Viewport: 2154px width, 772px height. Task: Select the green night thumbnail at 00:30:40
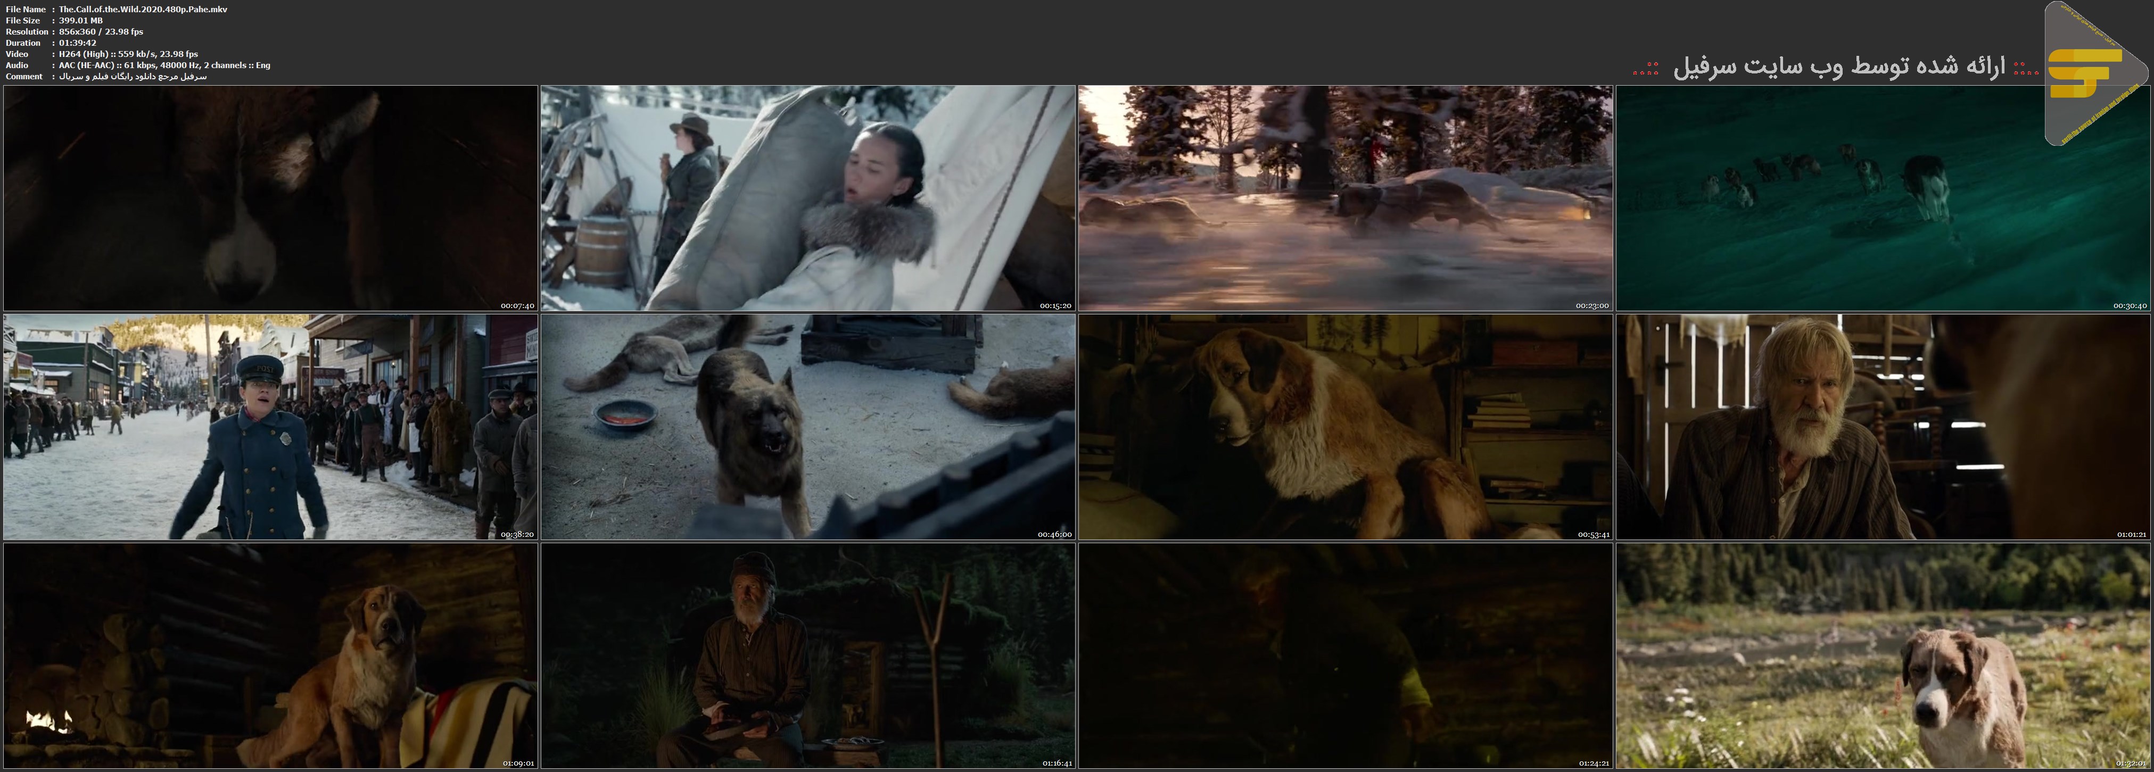coord(1882,198)
